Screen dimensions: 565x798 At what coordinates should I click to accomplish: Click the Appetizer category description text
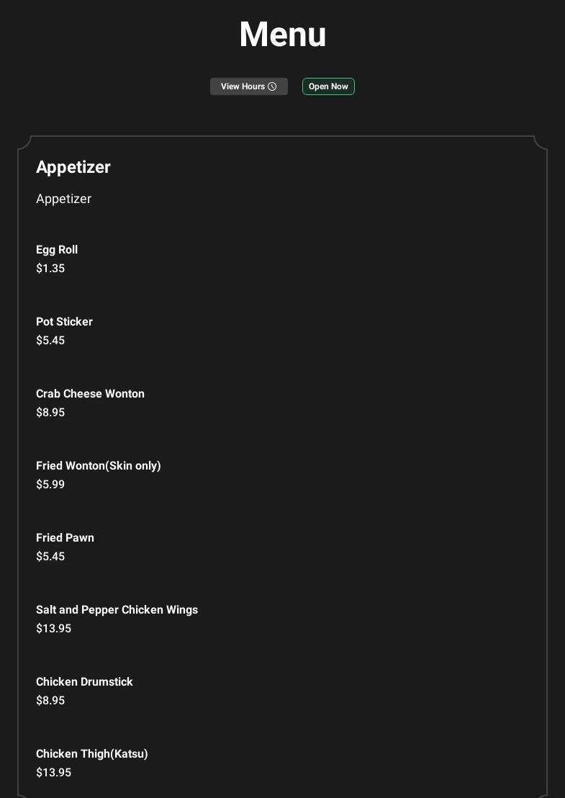63,199
